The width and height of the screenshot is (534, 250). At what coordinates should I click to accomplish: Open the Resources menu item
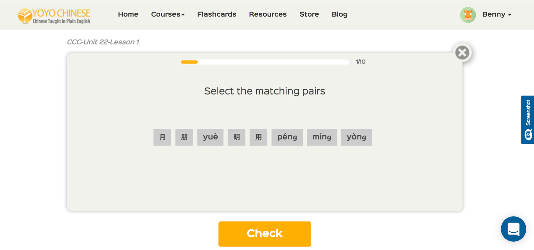[268, 14]
